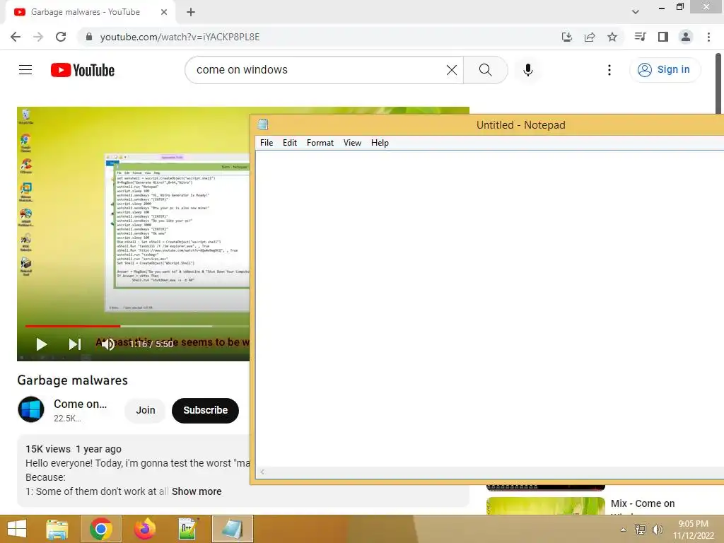Click the forward navigation arrow

[38, 37]
